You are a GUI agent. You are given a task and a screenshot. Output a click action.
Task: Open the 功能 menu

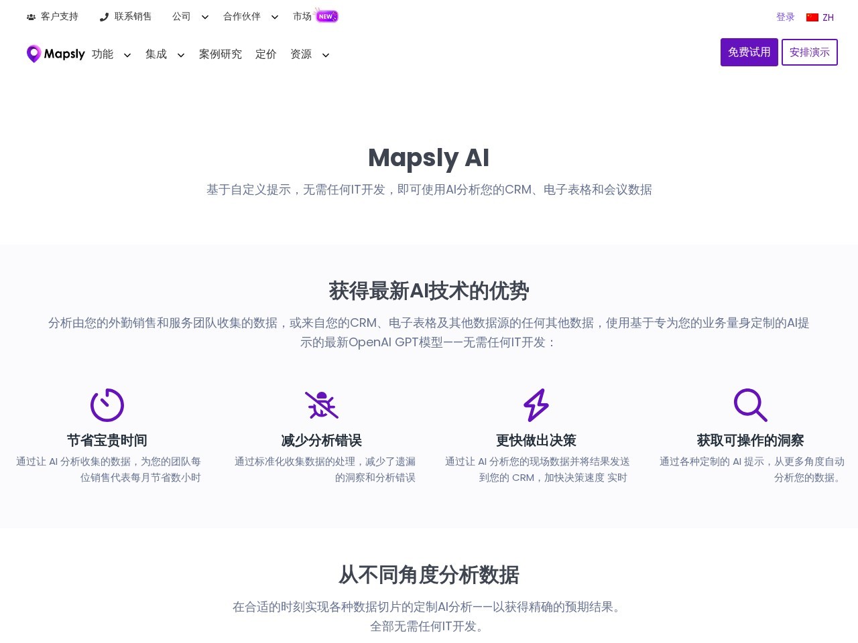coord(103,54)
